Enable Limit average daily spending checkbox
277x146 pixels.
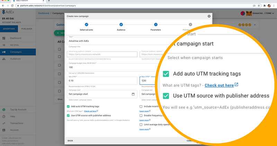[141, 125]
